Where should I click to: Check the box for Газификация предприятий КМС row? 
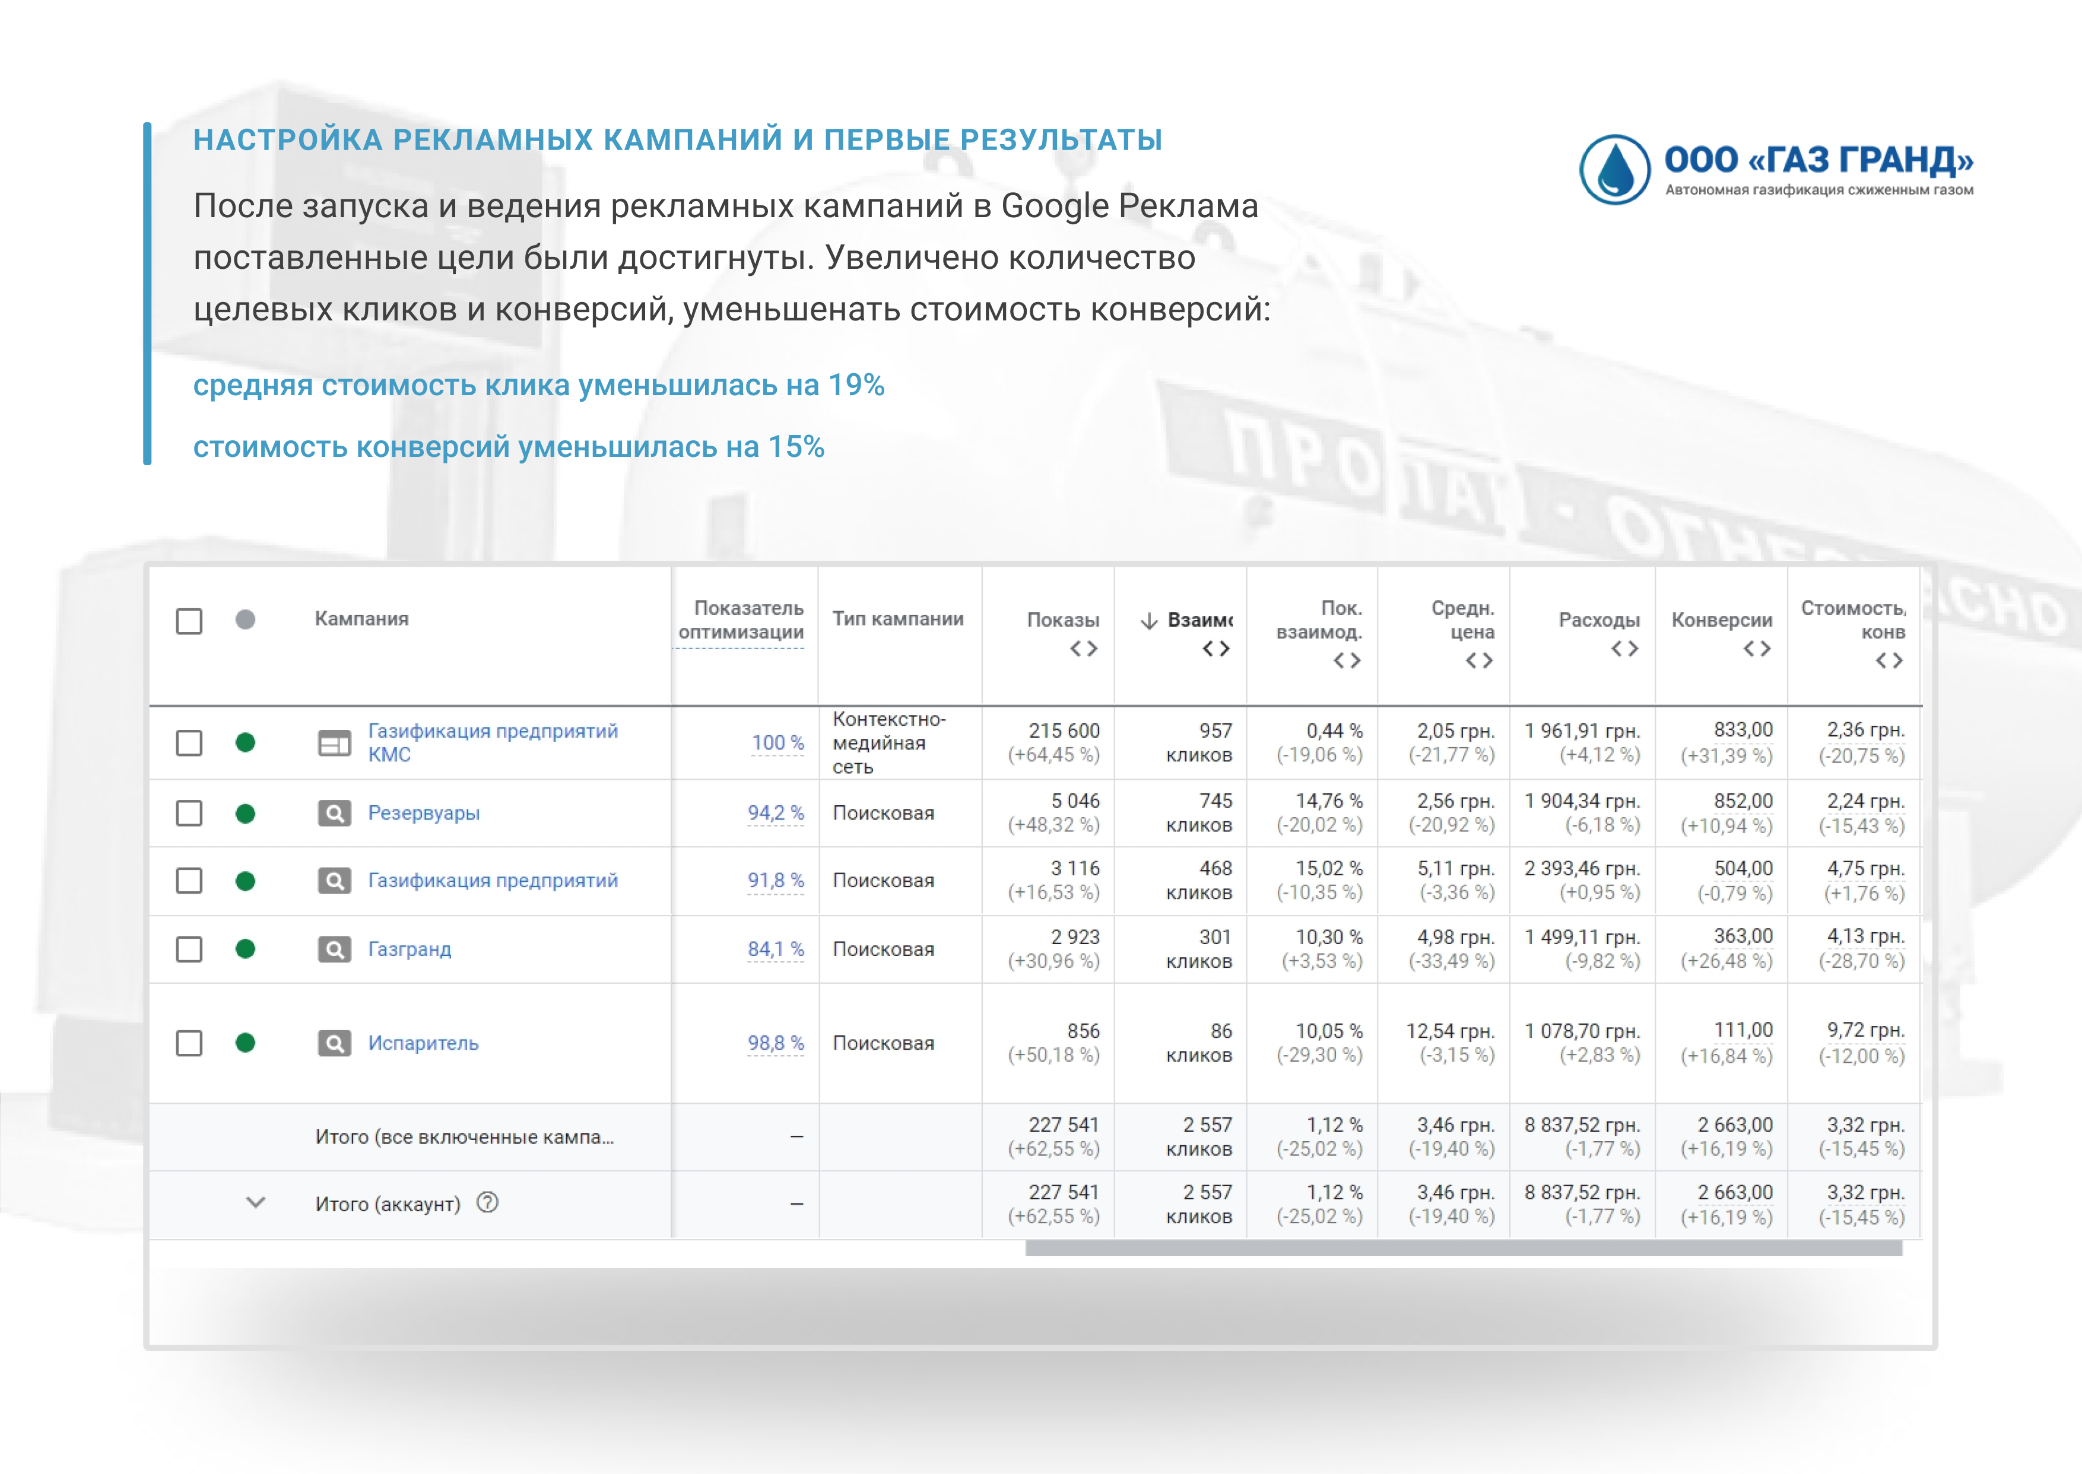point(189,742)
